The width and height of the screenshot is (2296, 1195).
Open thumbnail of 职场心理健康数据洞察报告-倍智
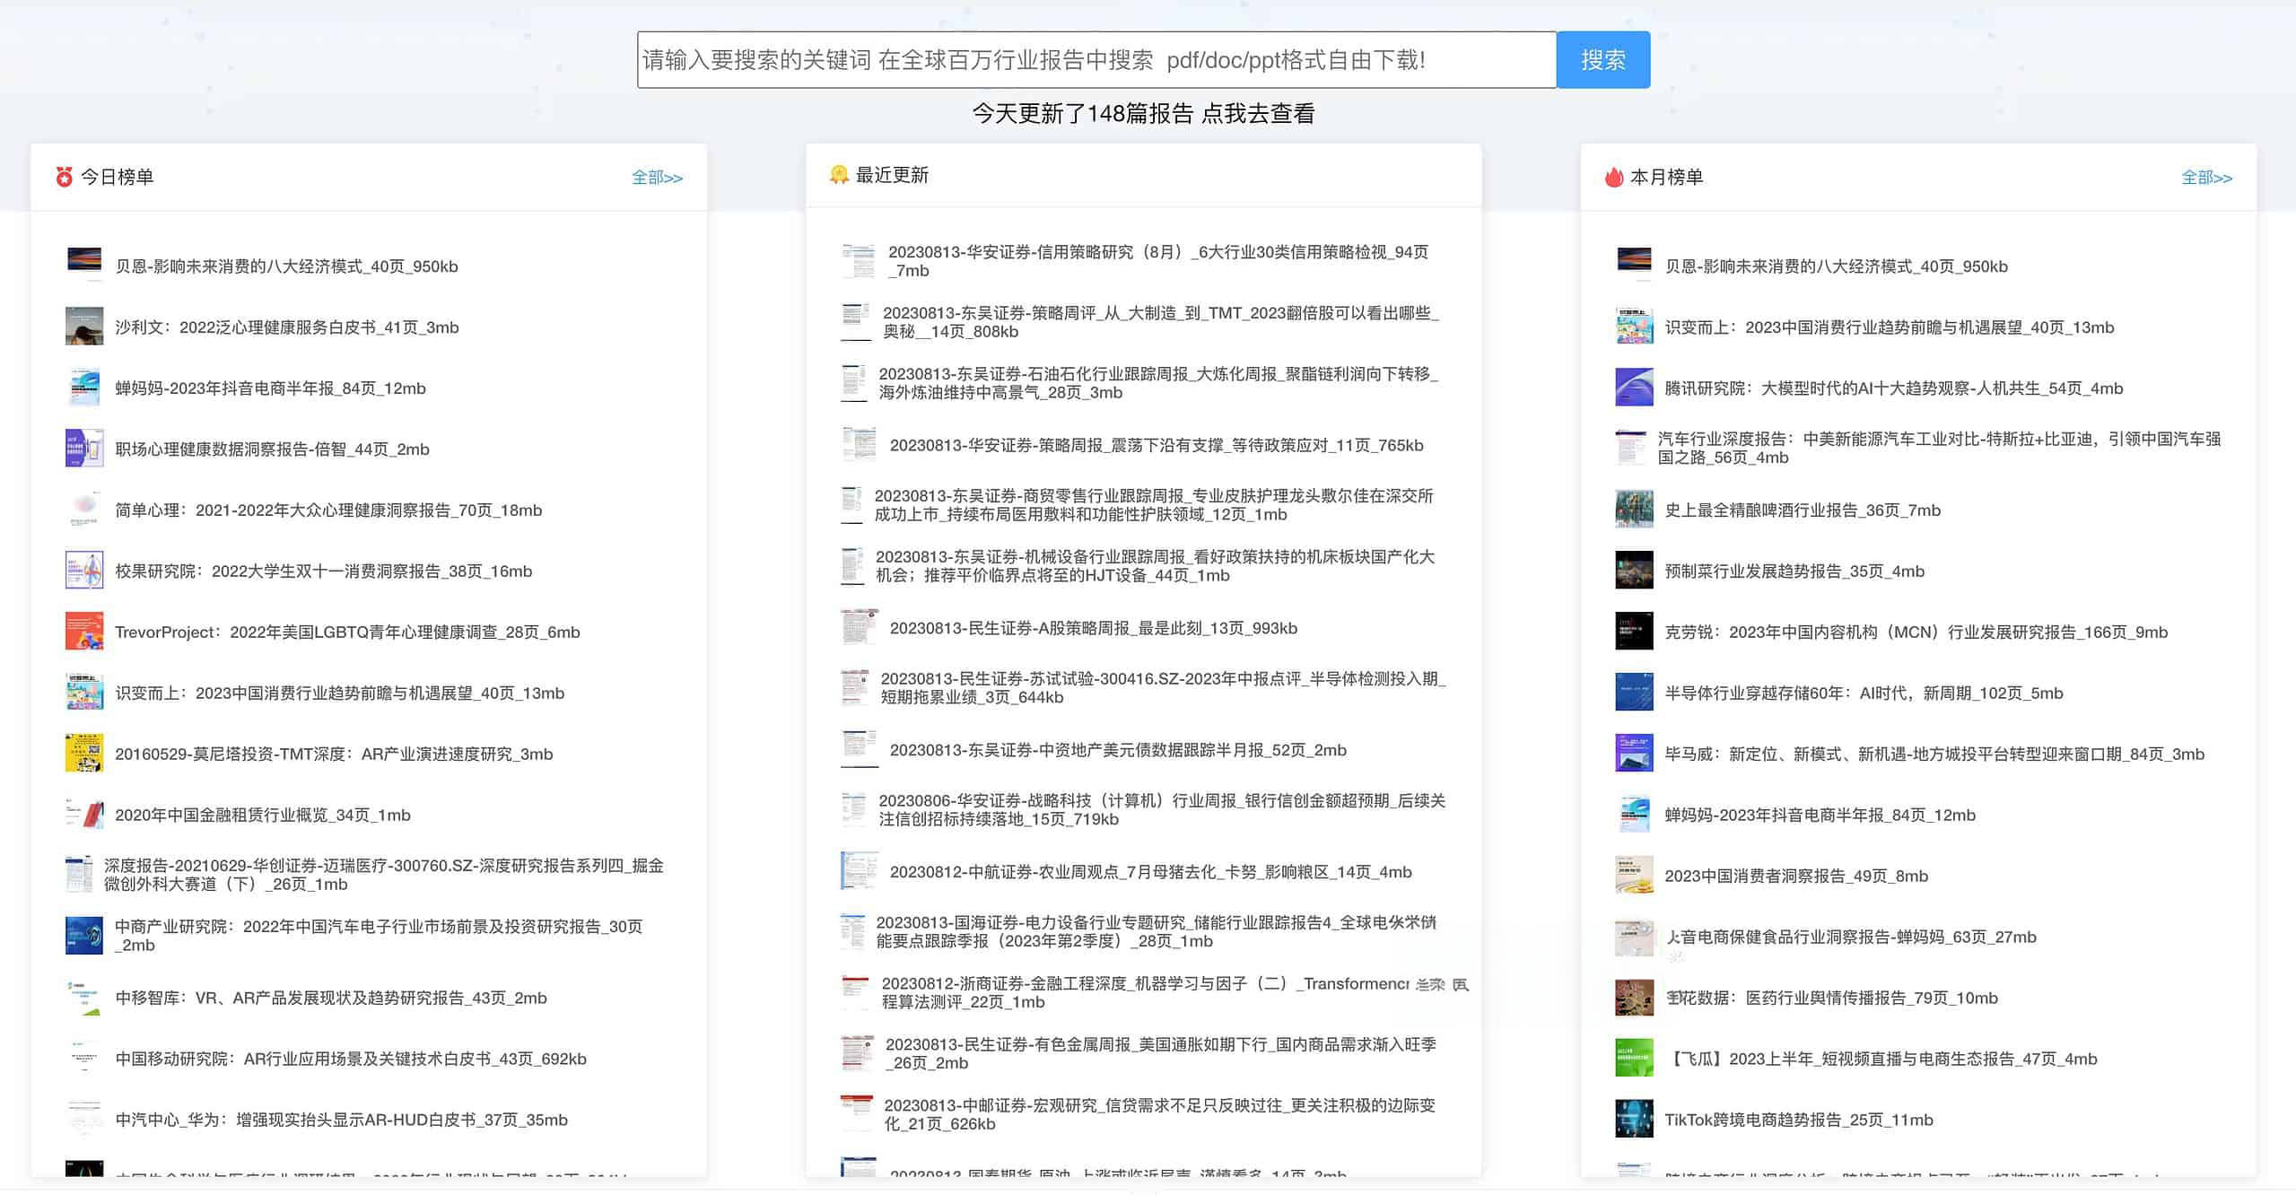[84, 449]
